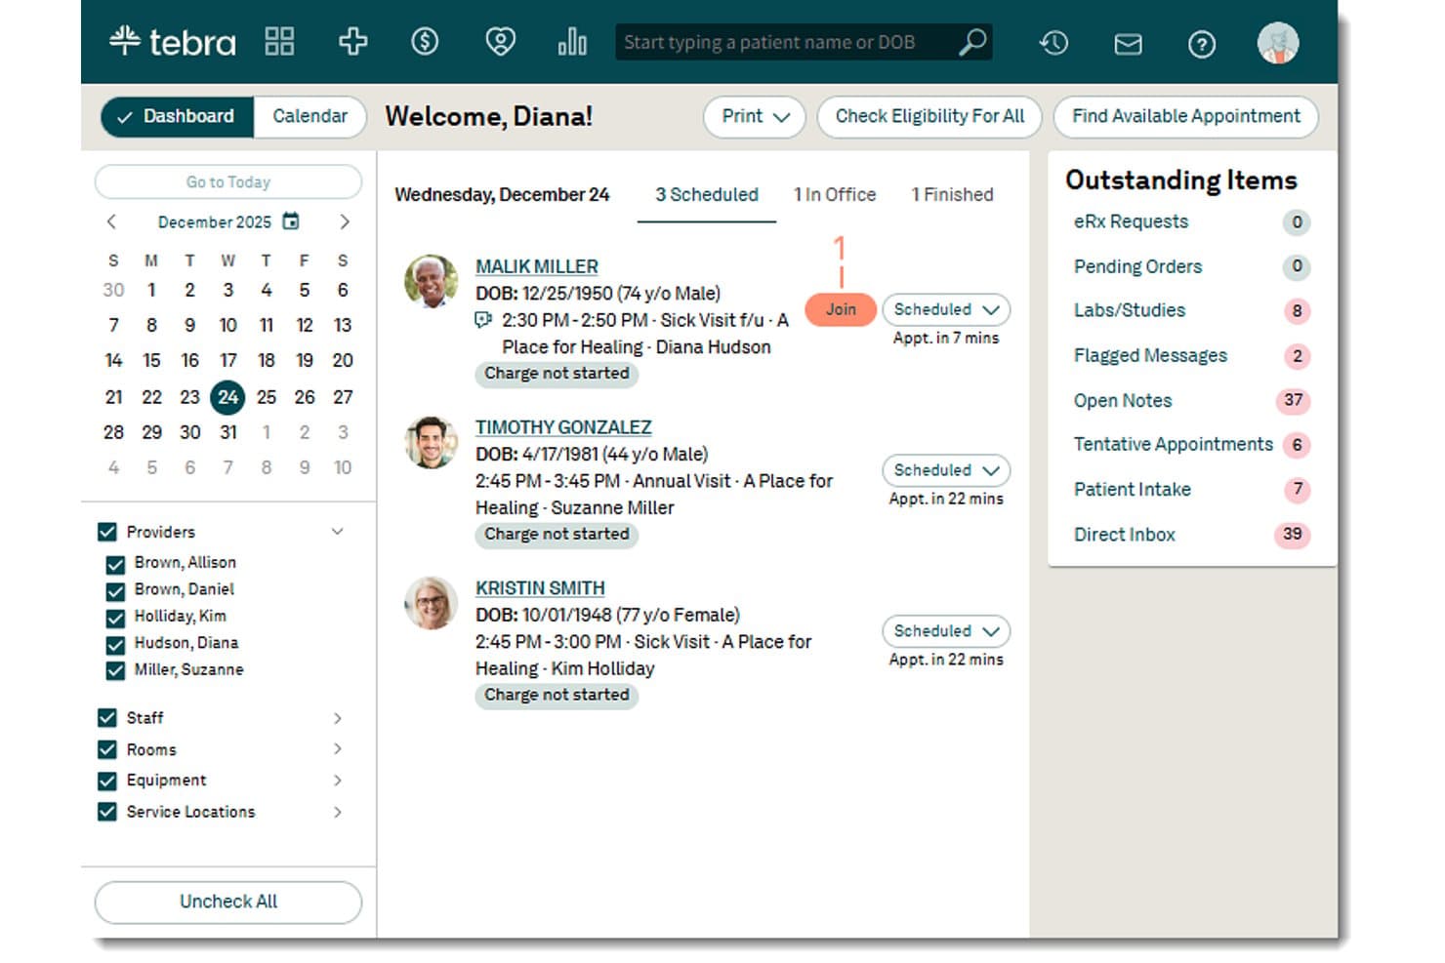Toggle the Equipment checkbox
The height and width of the screenshot is (963, 1445).
(x=107, y=781)
